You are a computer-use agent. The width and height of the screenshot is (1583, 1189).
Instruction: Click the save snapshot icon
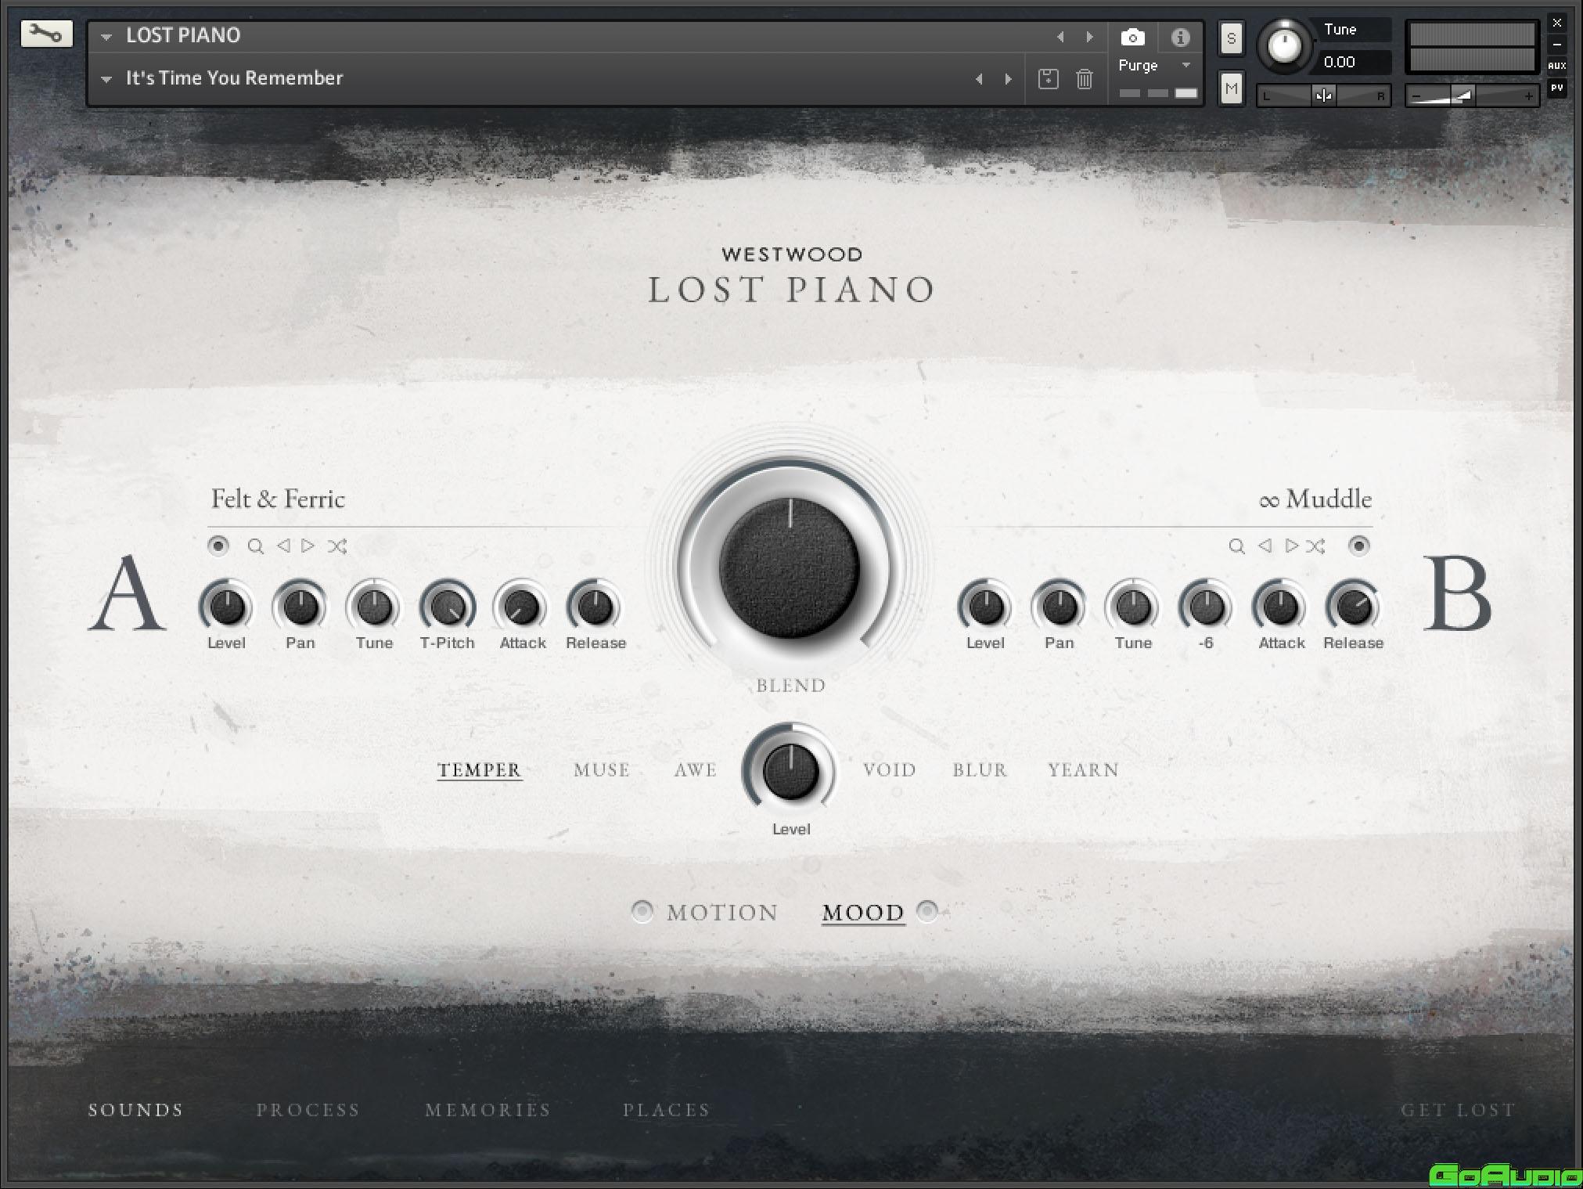(1048, 78)
